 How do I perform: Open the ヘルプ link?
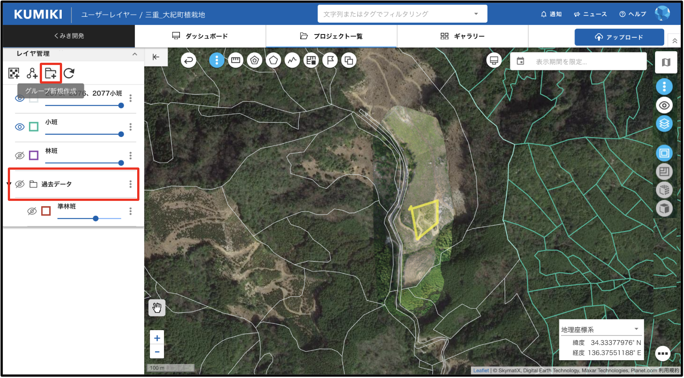tap(633, 14)
